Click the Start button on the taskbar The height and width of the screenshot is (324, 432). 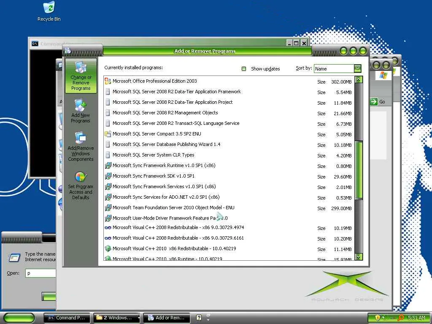[19, 318]
